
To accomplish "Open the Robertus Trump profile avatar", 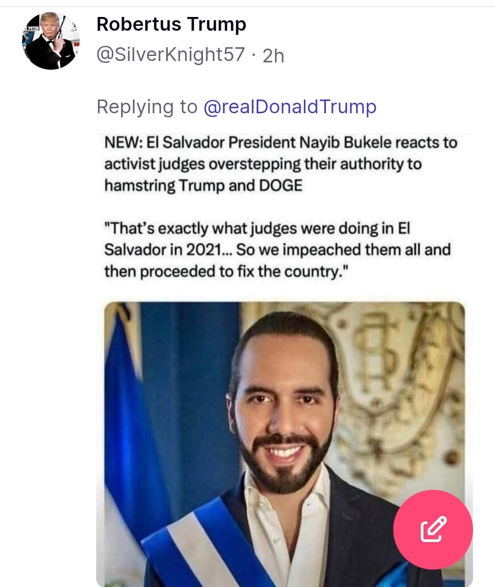I will (51, 41).
